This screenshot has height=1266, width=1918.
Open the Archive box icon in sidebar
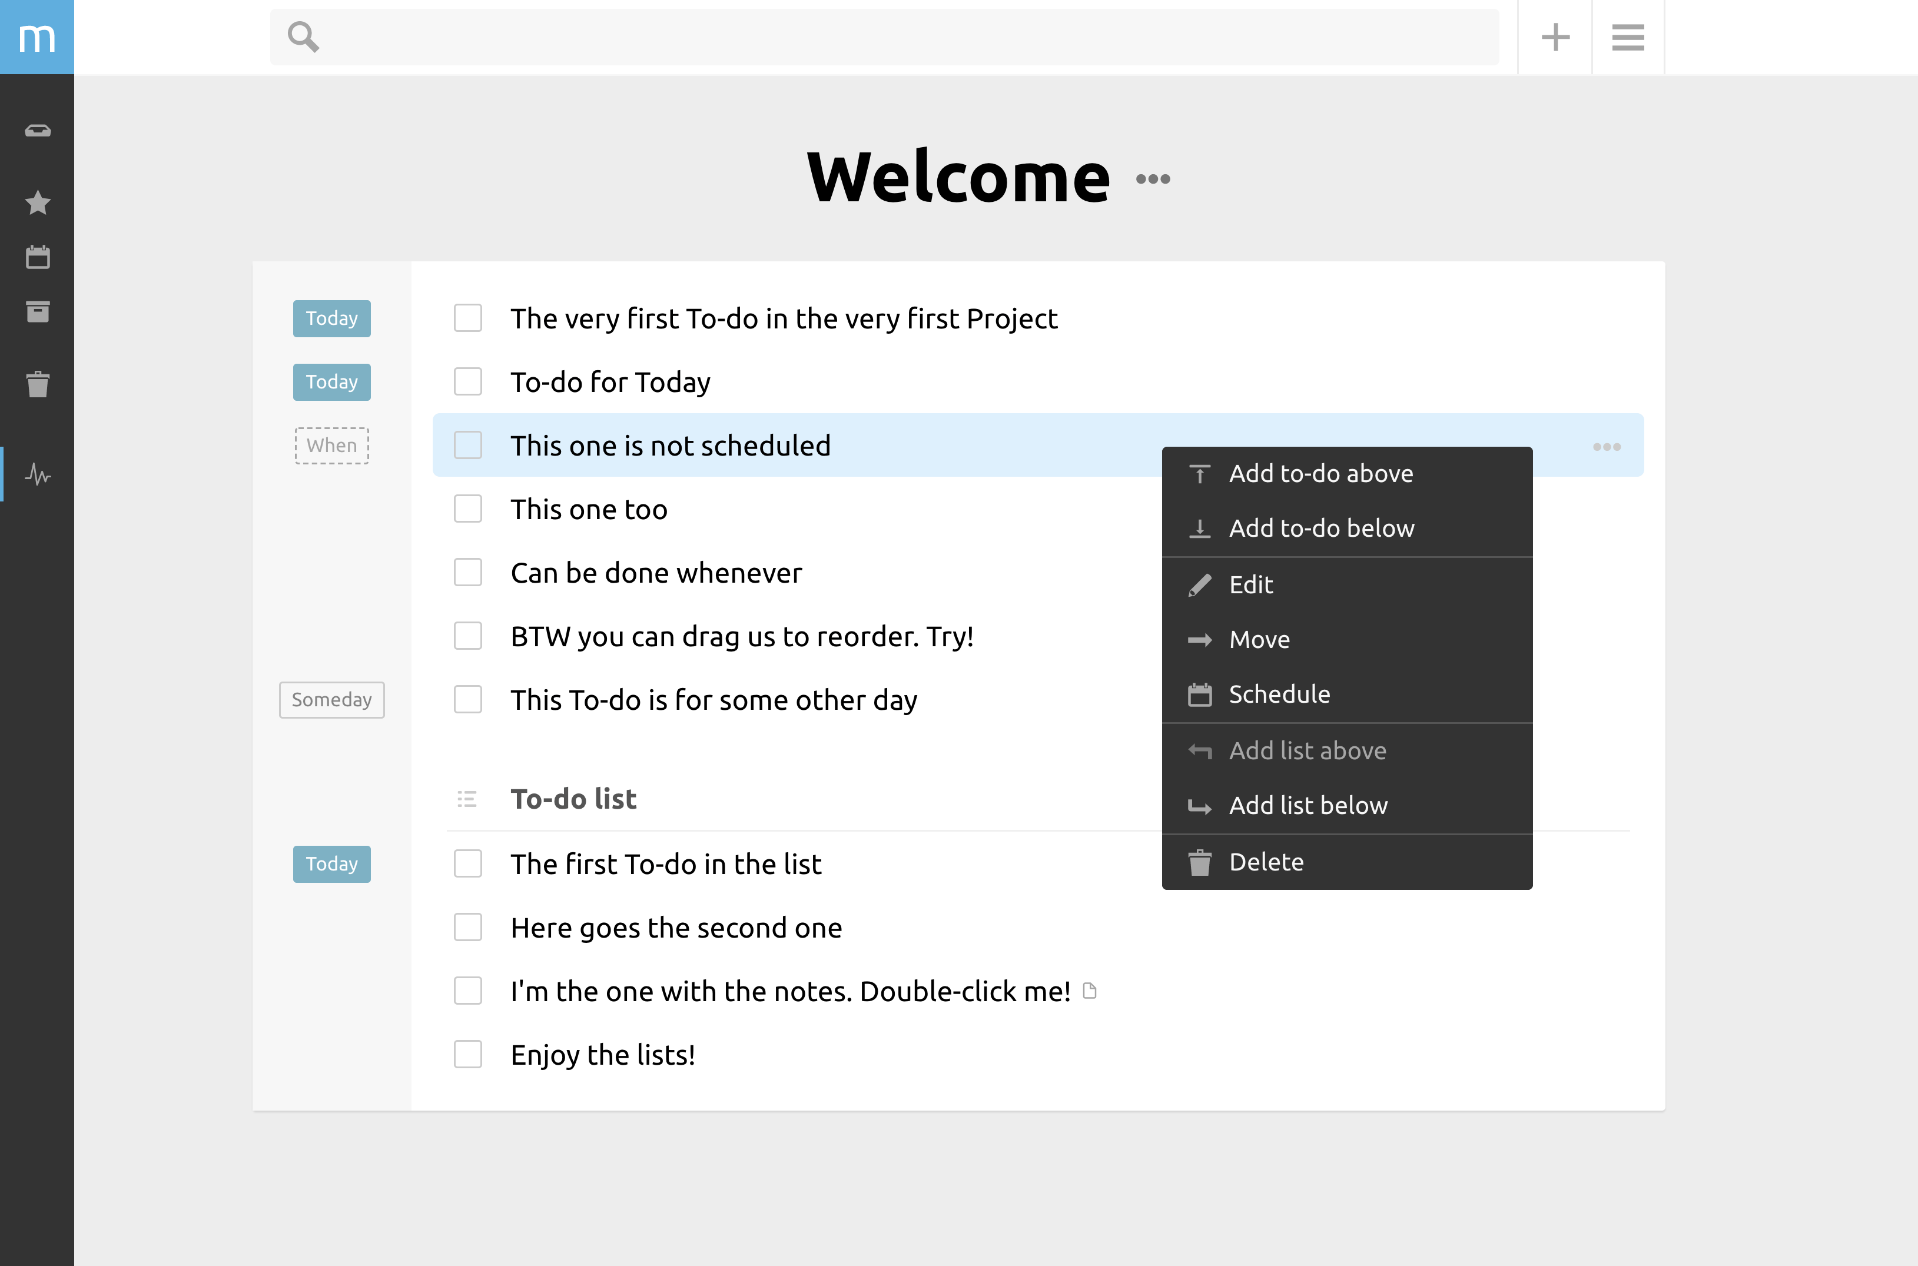(x=37, y=312)
